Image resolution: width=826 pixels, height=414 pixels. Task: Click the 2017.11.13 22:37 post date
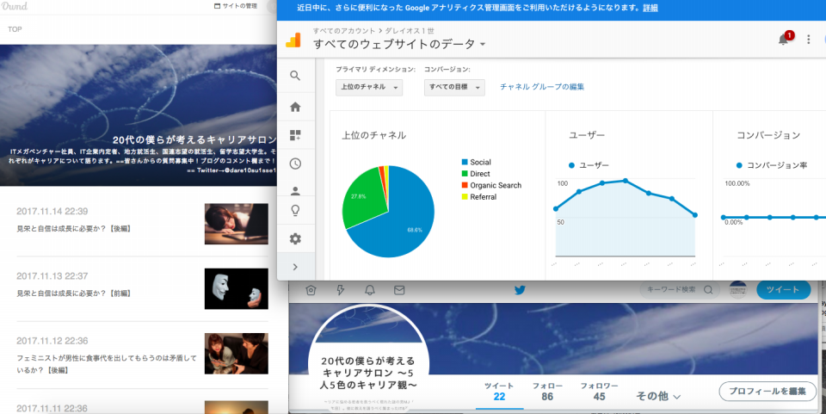(52, 276)
